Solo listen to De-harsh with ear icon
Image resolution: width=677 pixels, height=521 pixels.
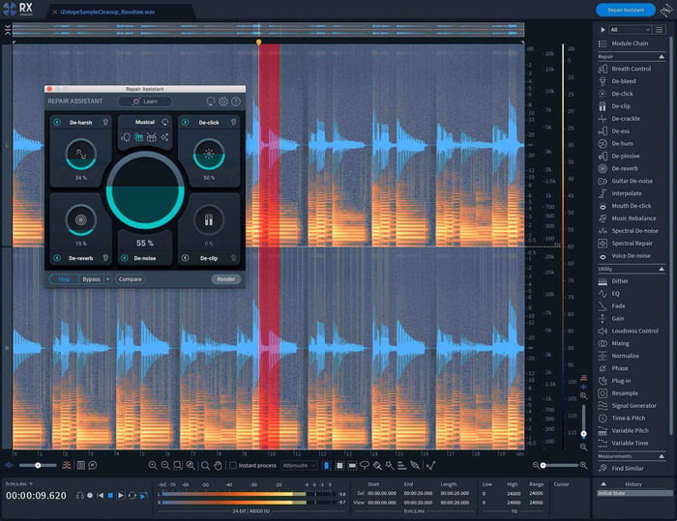(105, 123)
